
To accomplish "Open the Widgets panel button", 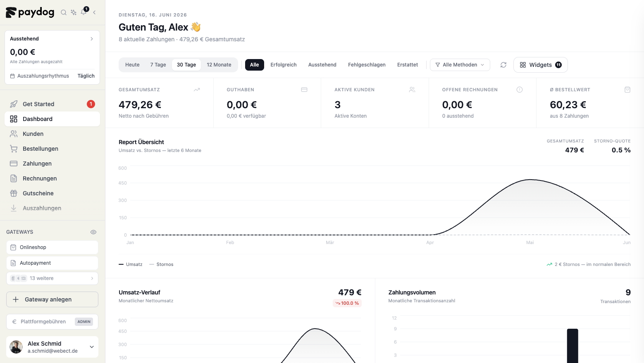I will click(541, 65).
